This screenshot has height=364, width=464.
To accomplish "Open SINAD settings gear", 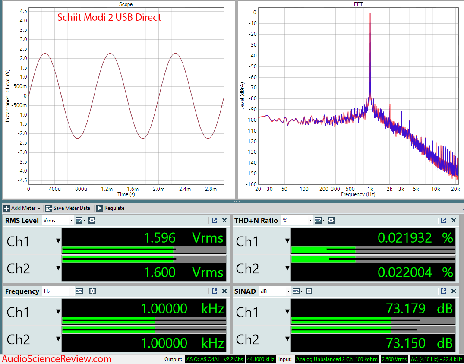I will pyautogui.click(x=309, y=291).
